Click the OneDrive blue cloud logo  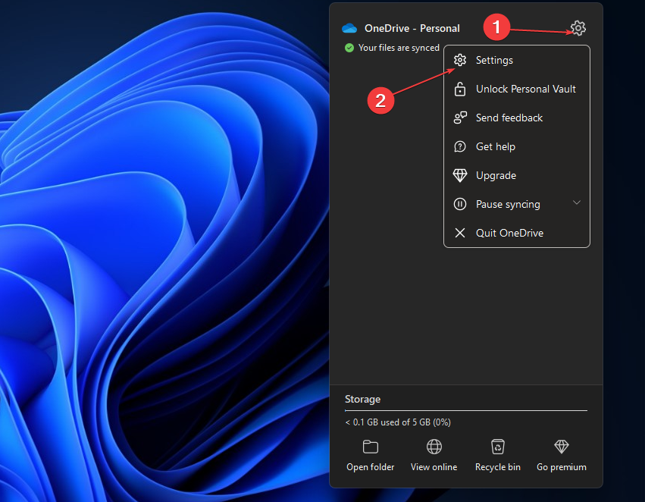pos(349,28)
